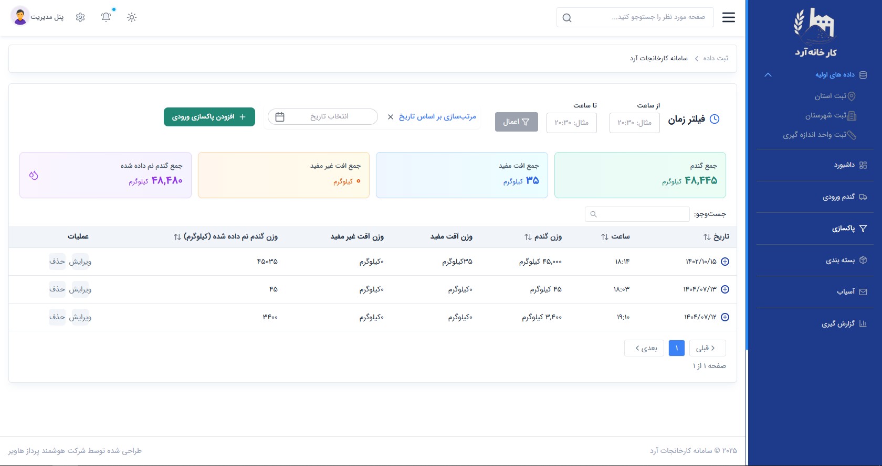Open settings gear icon
Viewport: 882px width, 466px height.
[x=80, y=17]
